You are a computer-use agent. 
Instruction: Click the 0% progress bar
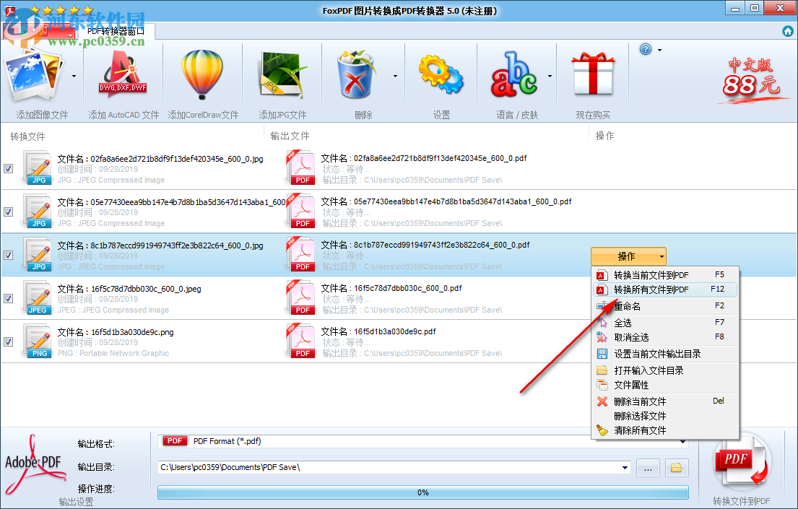point(422,492)
